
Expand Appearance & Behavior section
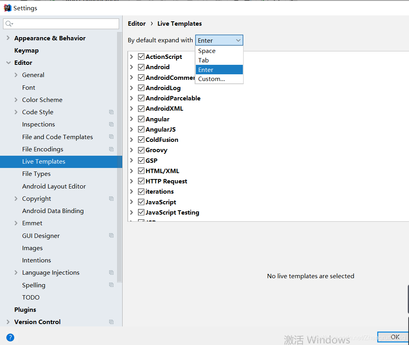click(8, 38)
